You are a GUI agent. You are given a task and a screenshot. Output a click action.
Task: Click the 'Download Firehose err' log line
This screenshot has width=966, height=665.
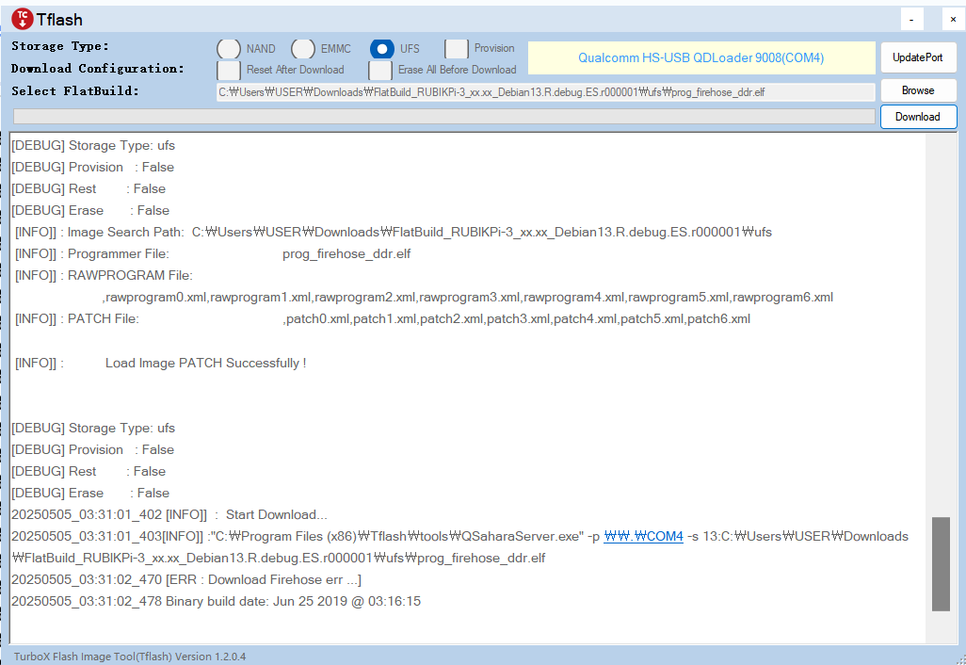186,579
